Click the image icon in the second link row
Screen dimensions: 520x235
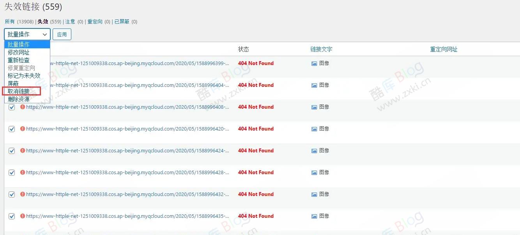(314, 85)
